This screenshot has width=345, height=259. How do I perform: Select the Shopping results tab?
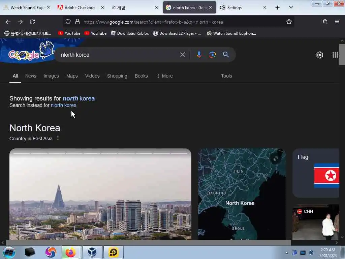117,76
